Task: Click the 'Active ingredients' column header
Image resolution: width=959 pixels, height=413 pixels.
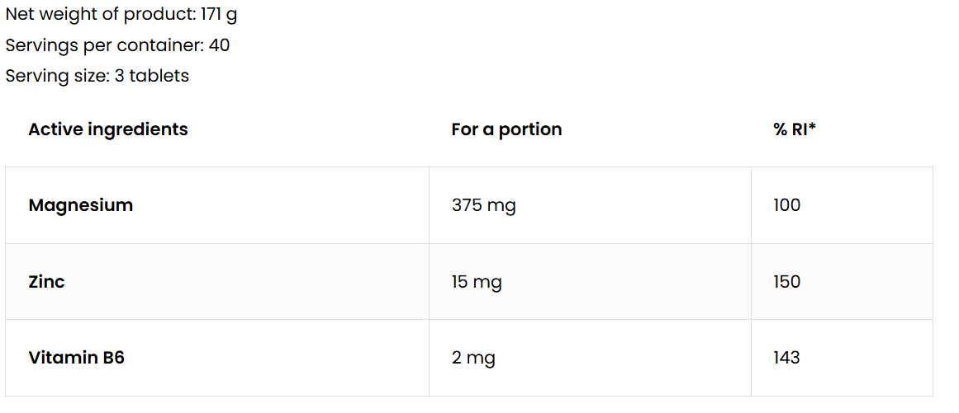Action: [x=108, y=129]
